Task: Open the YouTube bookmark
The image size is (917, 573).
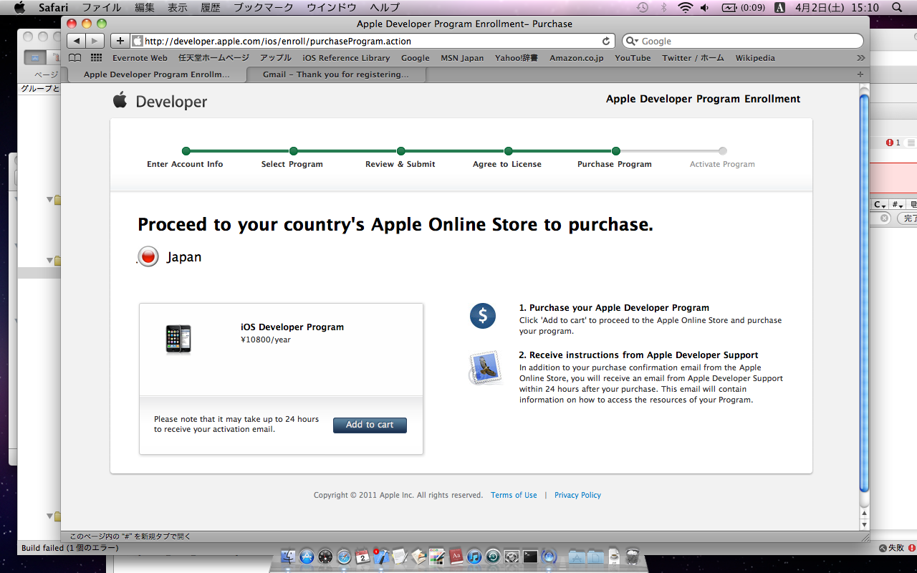Action: click(x=633, y=58)
